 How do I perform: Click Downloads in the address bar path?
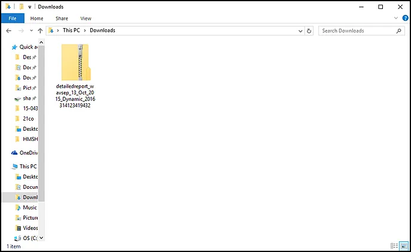pos(102,30)
